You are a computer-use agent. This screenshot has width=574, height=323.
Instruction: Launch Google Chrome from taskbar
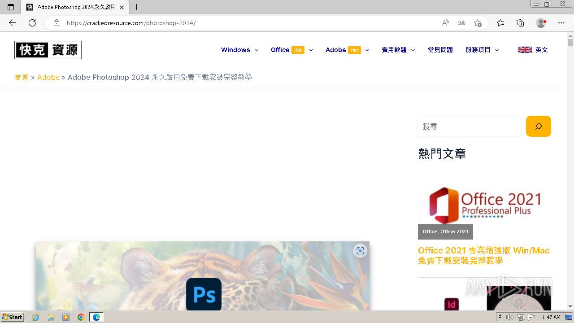point(81,317)
